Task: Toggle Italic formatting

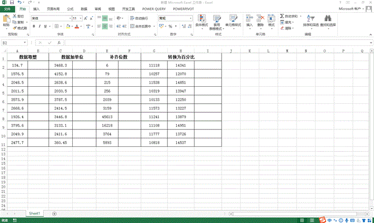Action: (39, 26)
